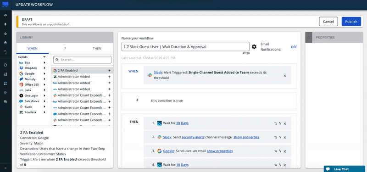Remove the WHEN Slack trigger with X

[x=284, y=76]
